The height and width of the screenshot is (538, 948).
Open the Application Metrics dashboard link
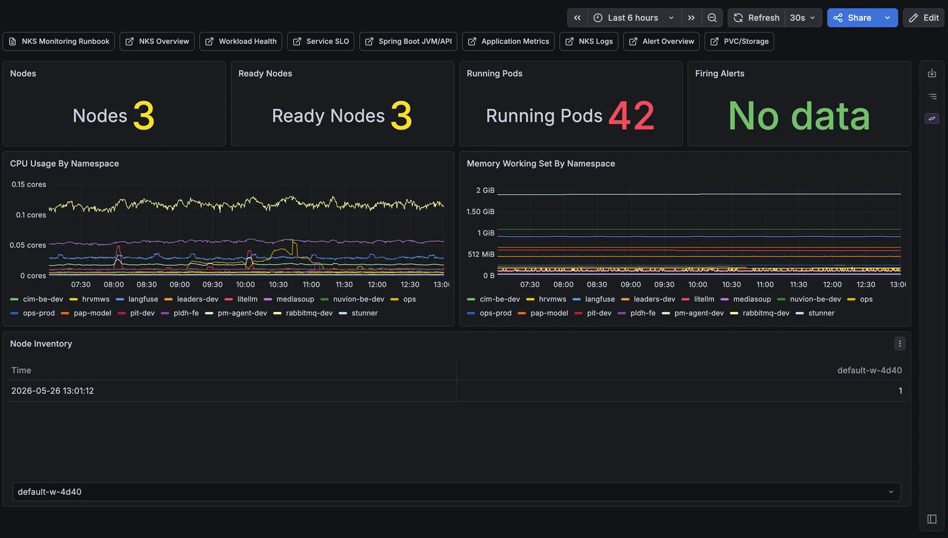[508, 41]
